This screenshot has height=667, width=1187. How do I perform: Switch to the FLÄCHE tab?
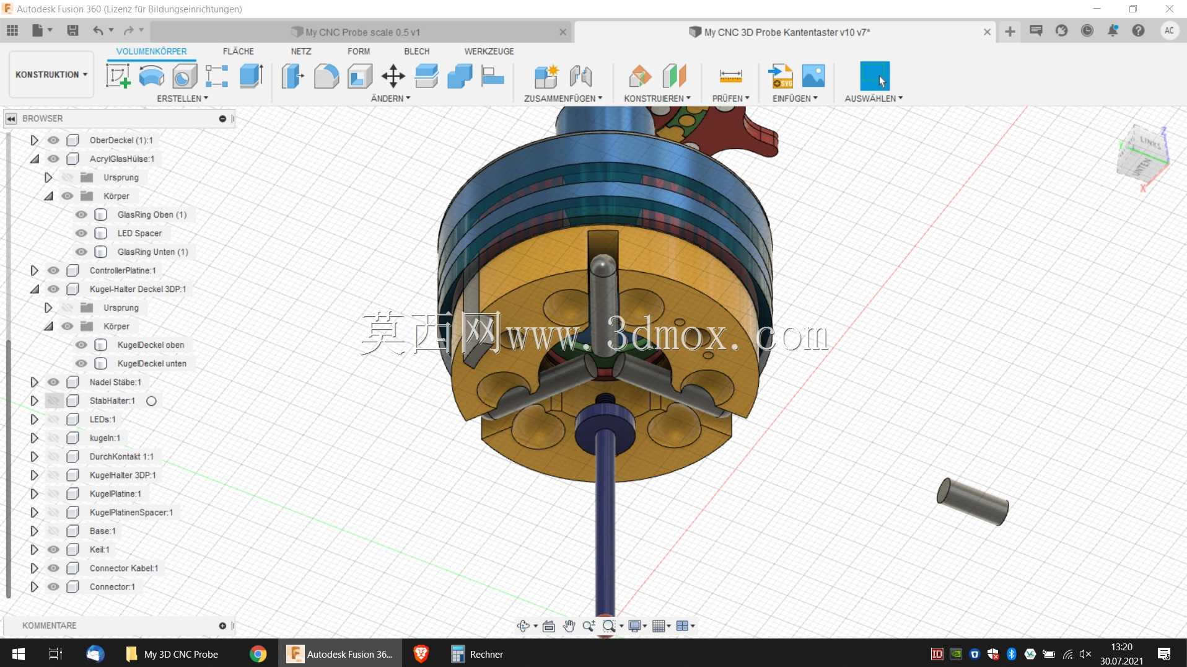click(239, 51)
